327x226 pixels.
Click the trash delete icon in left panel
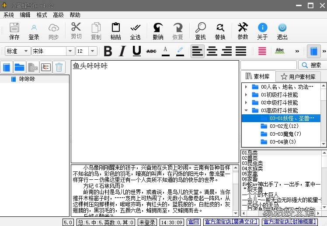[x=59, y=67]
